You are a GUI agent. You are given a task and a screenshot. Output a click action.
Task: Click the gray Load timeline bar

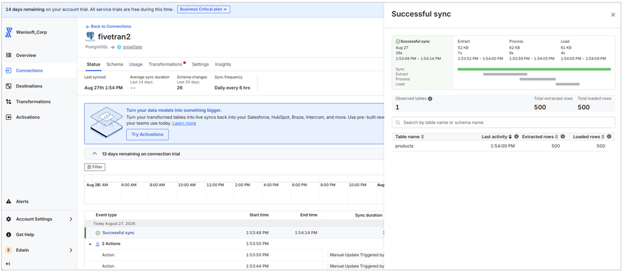coord(568,84)
